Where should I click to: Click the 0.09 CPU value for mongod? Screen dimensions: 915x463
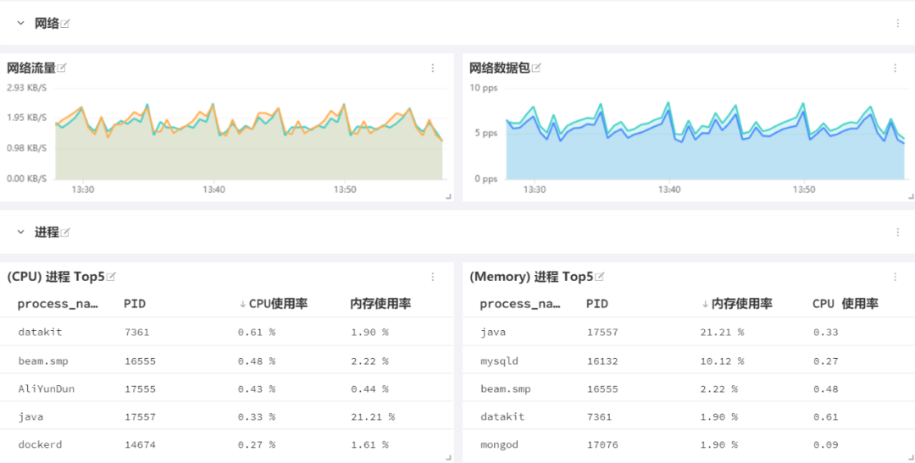pos(826,444)
